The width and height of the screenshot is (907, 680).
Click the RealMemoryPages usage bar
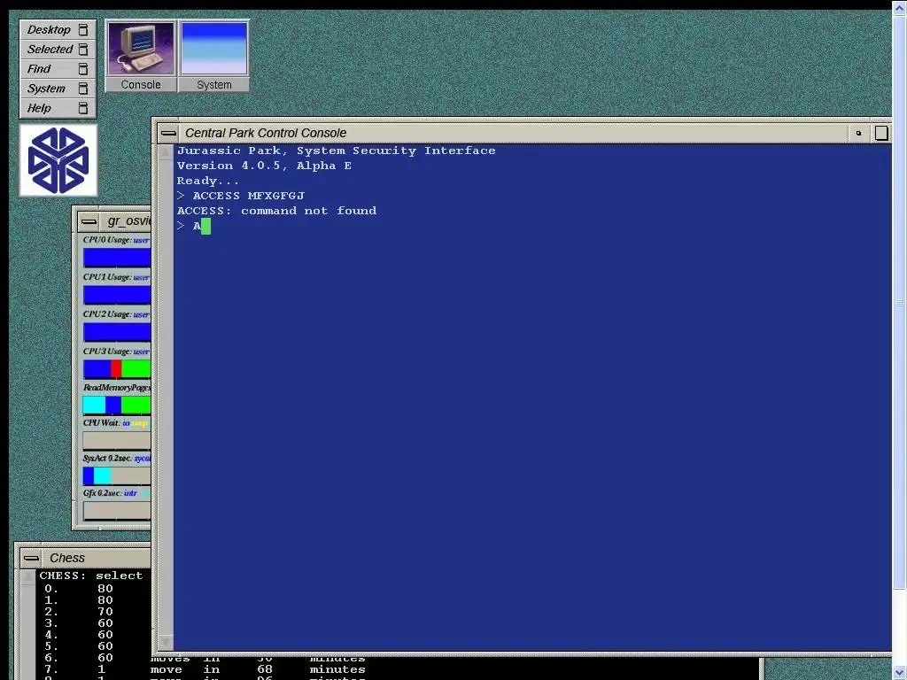pos(117,405)
